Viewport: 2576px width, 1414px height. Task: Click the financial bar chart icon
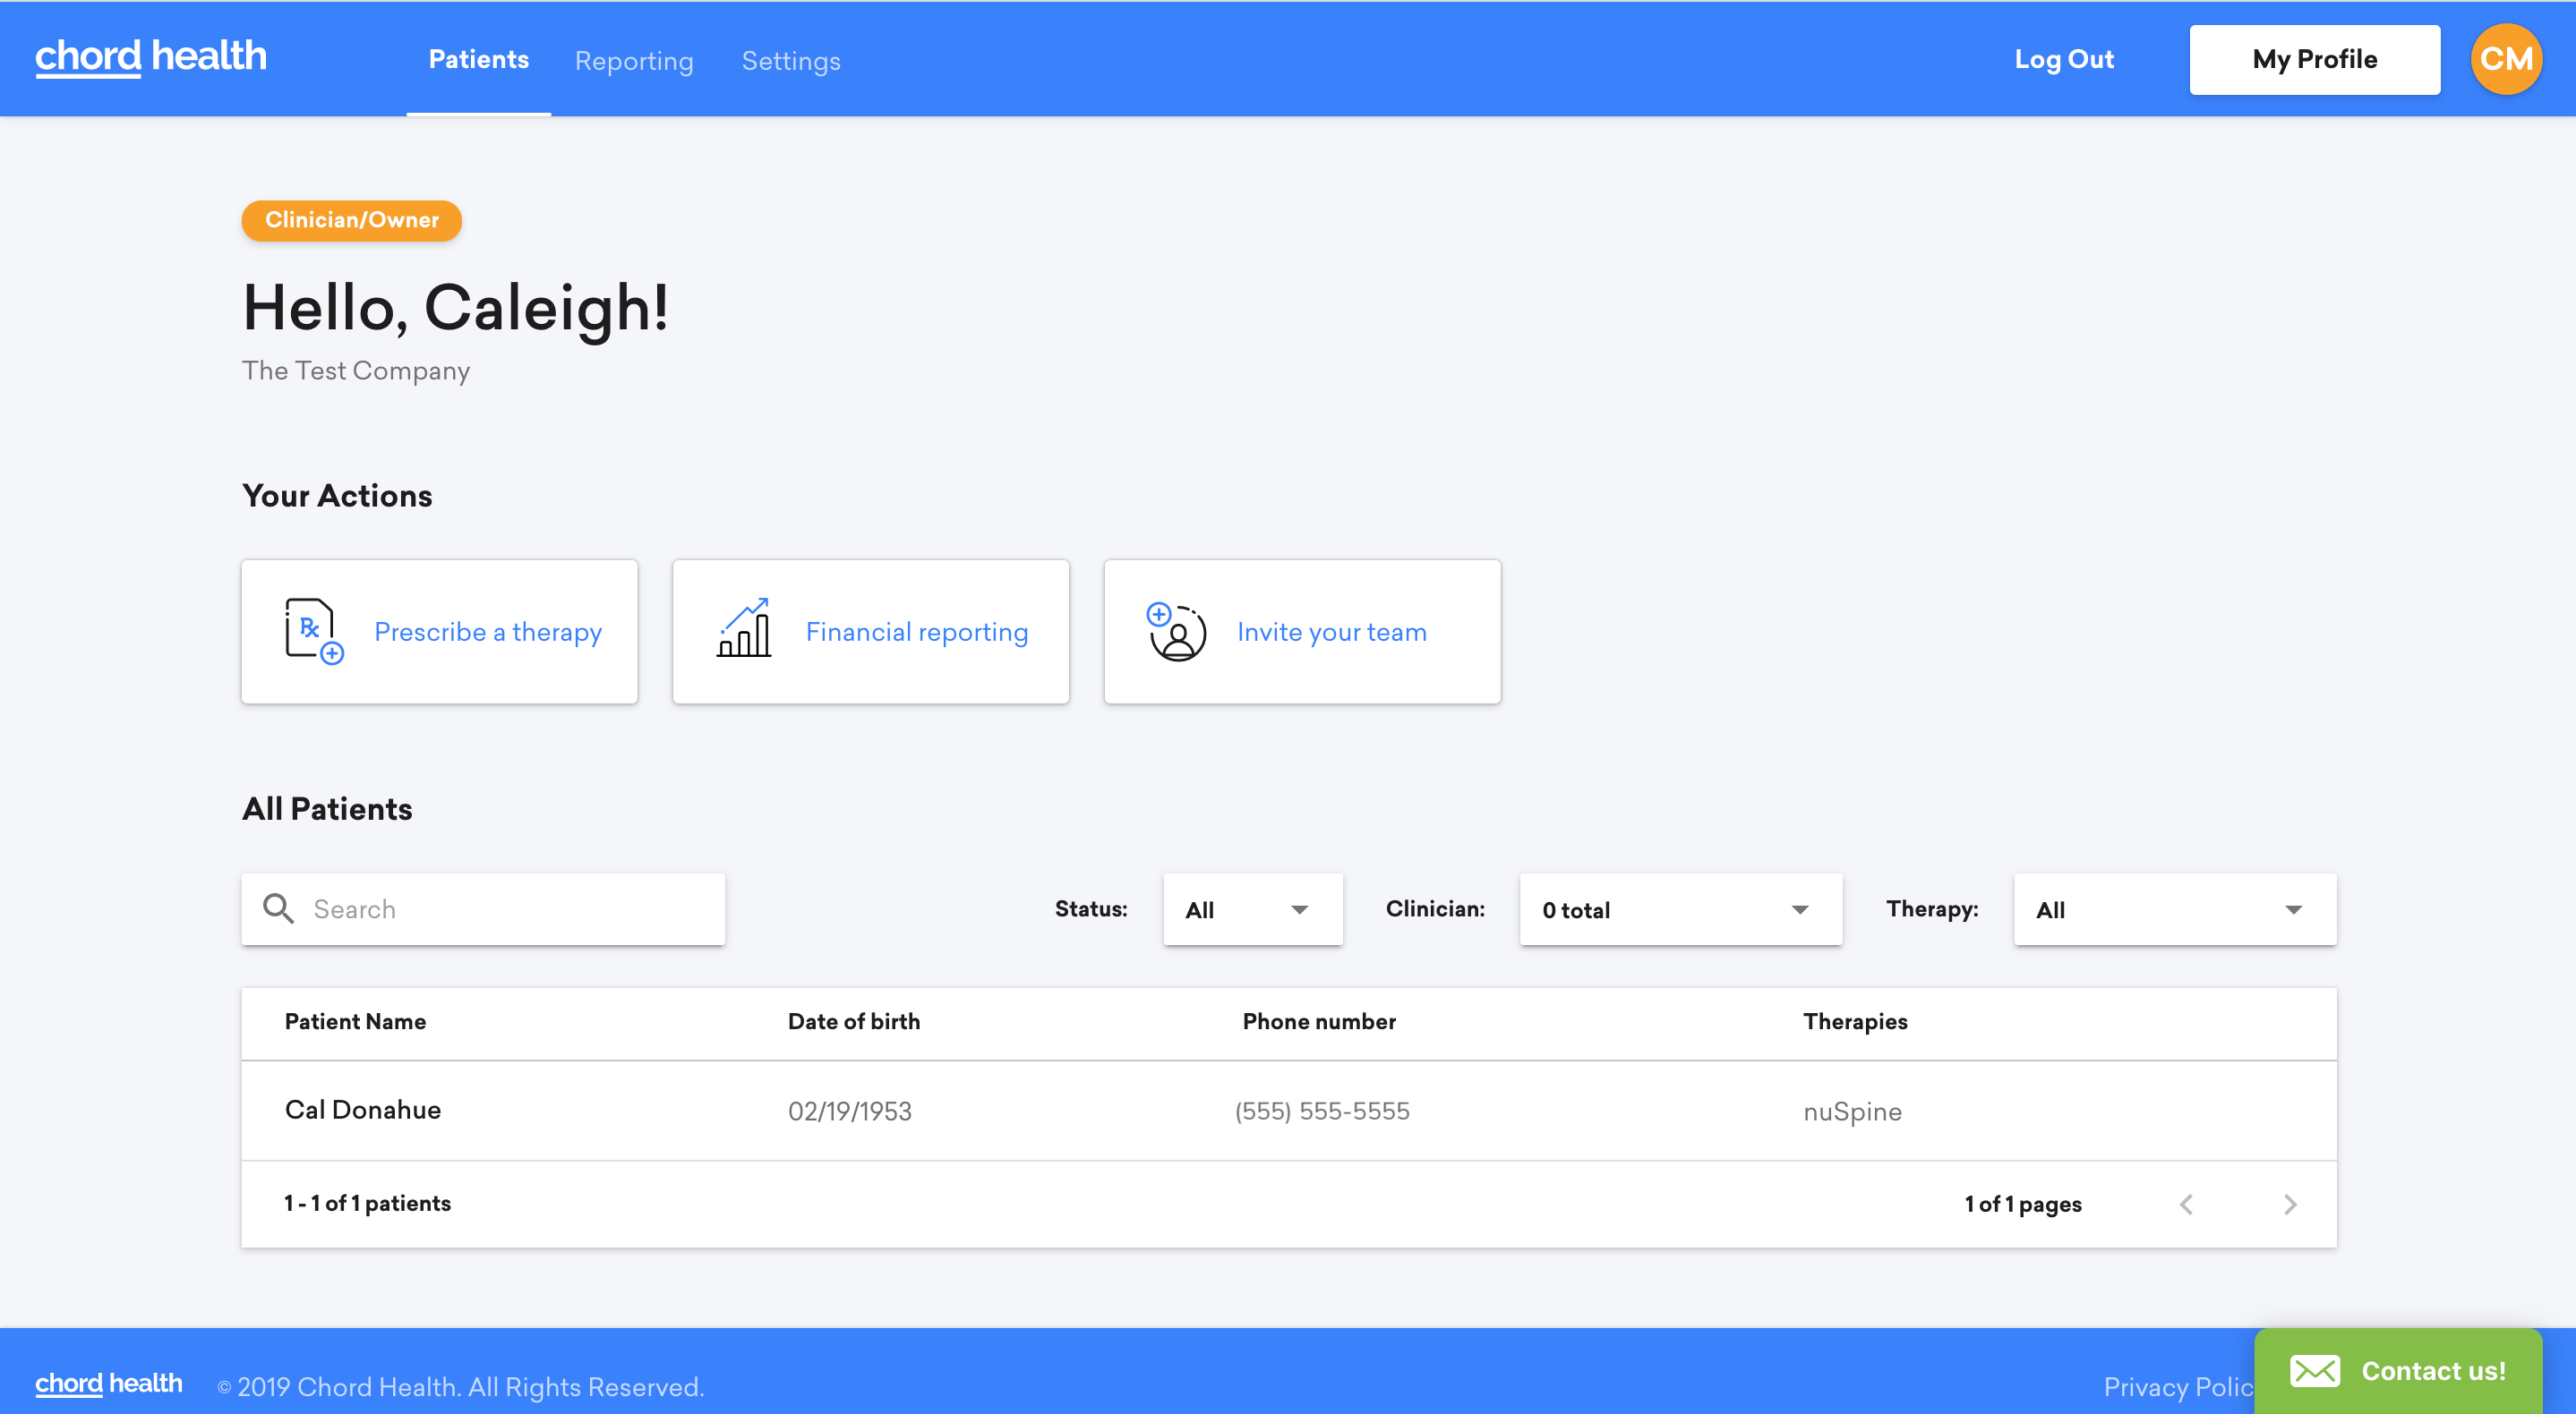744,628
